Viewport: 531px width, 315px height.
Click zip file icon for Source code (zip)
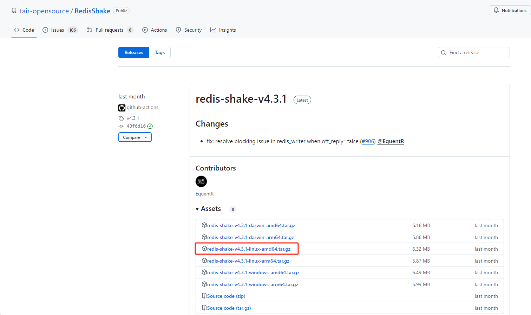(204, 296)
